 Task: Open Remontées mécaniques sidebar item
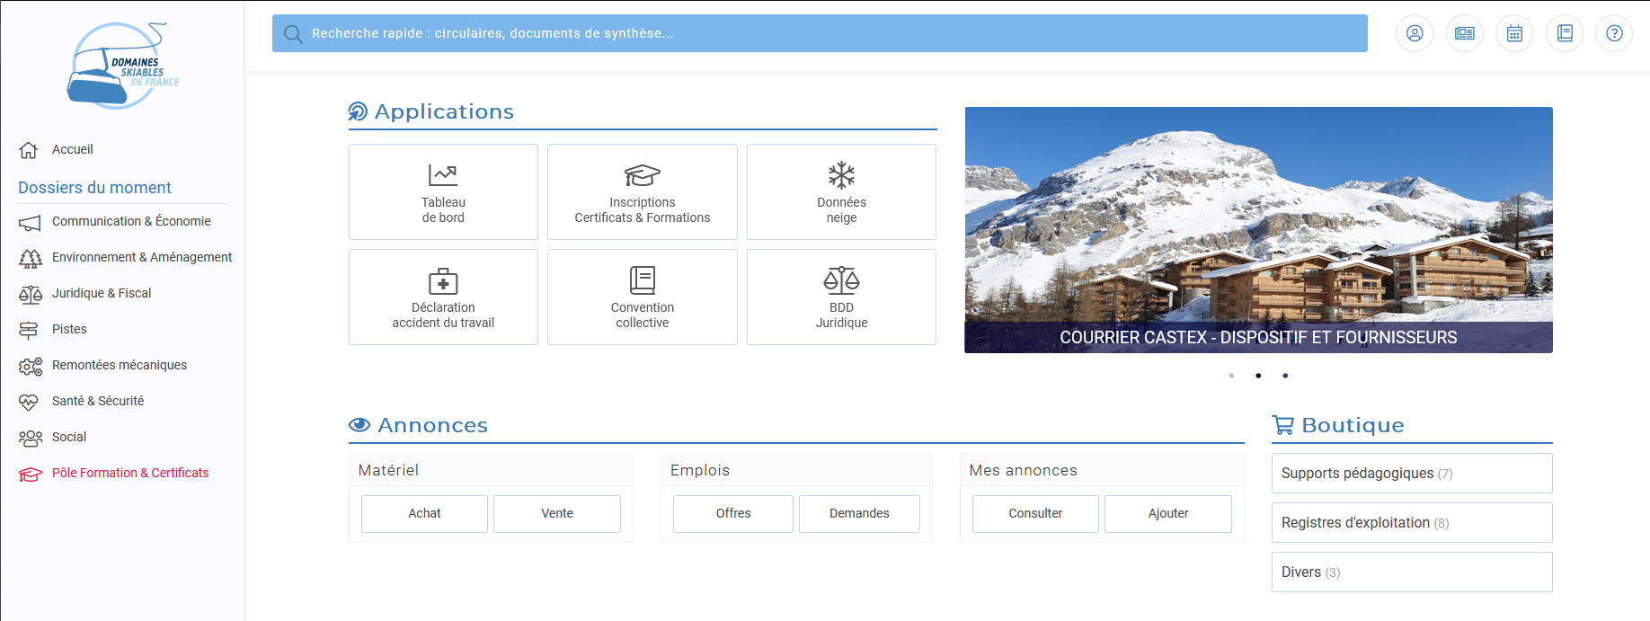pyautogui.click(x=119, y=365)
